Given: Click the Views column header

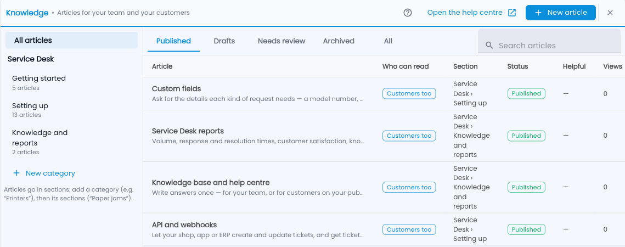Looking at the screenshot, I should click(x=612, y=66).
